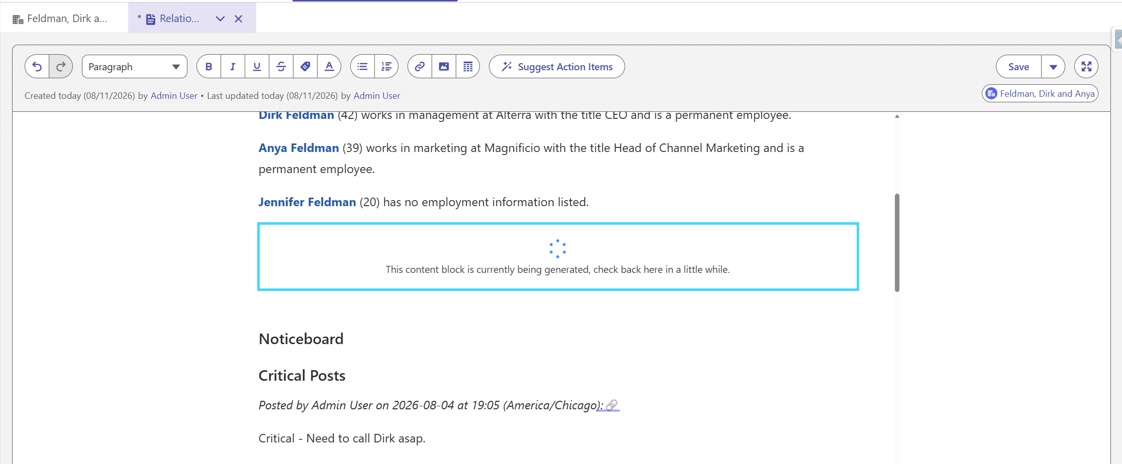Click the scrollbar up arrow
Screen dimensions: 1122x464
pyautogui.click(x=897, y=116)
